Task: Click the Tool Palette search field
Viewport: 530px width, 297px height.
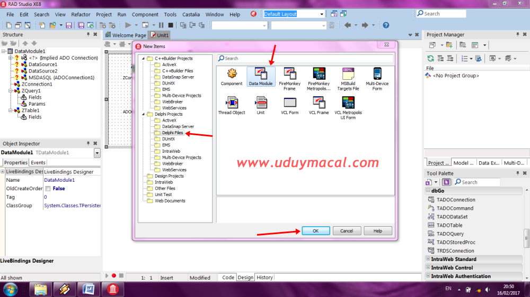Action: 476,182
